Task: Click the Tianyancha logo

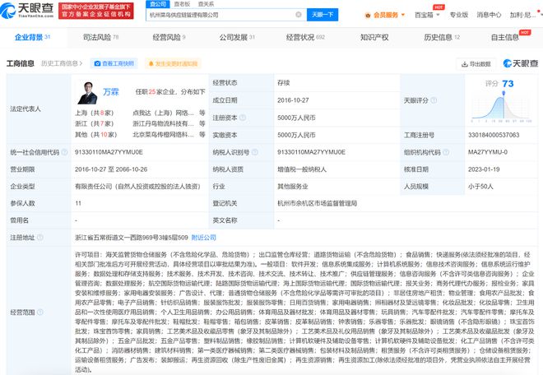Action: tap(27, 11)
